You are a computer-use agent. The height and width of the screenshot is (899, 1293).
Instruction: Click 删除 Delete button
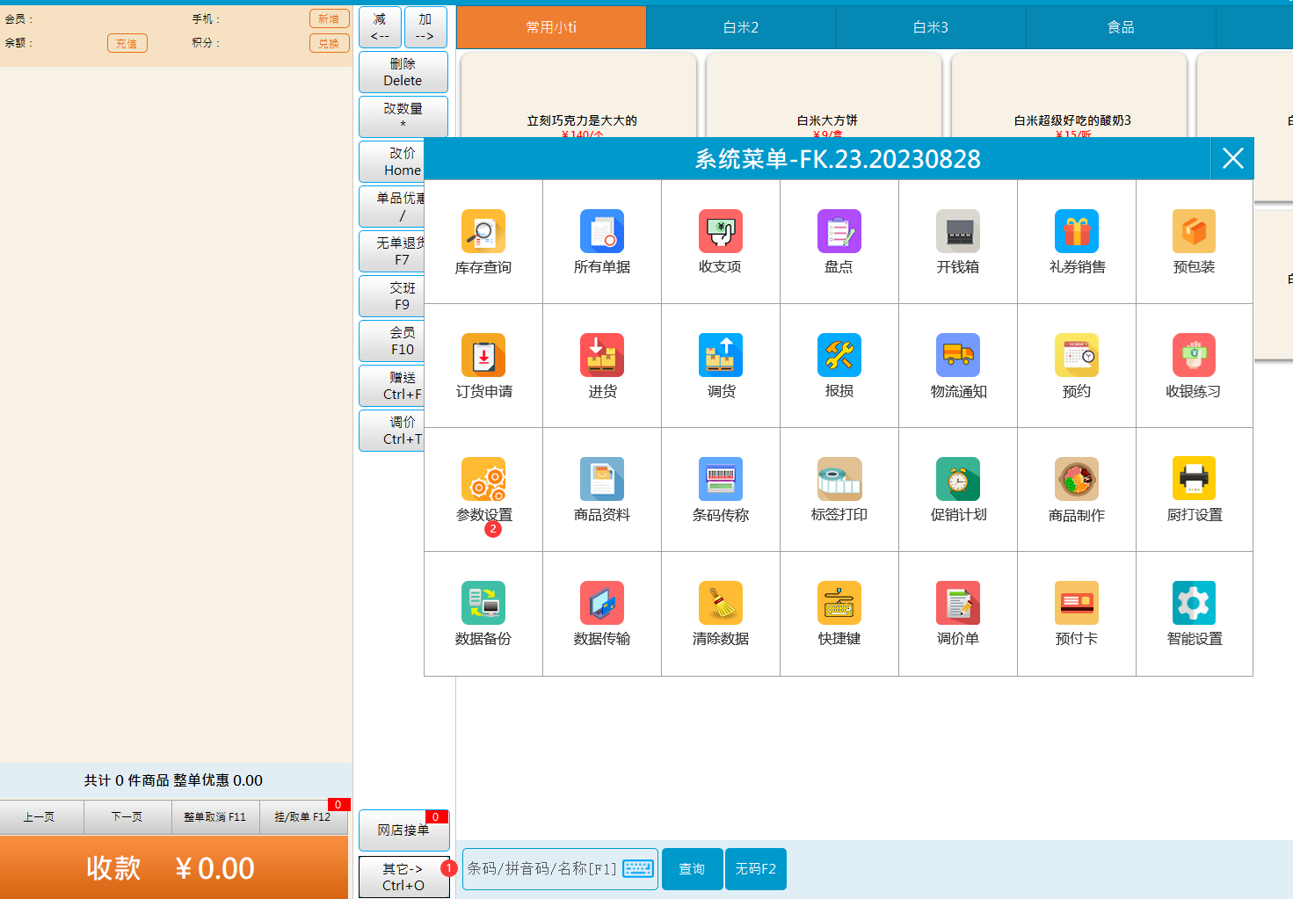[403, 72]
